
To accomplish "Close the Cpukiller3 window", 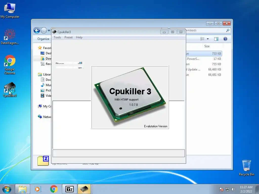I will pyautogui.click(x=181, y=32).
